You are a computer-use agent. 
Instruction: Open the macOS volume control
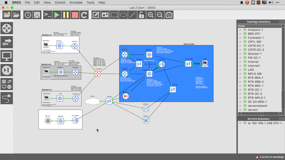pyautogui.click(x=271, y=2)
